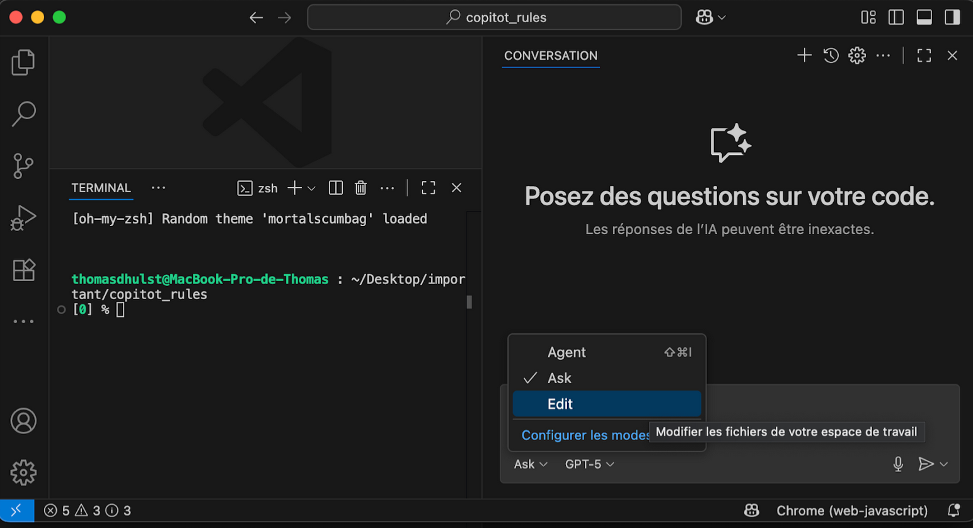
Task: Open the Source Control view
Action: 23,166
